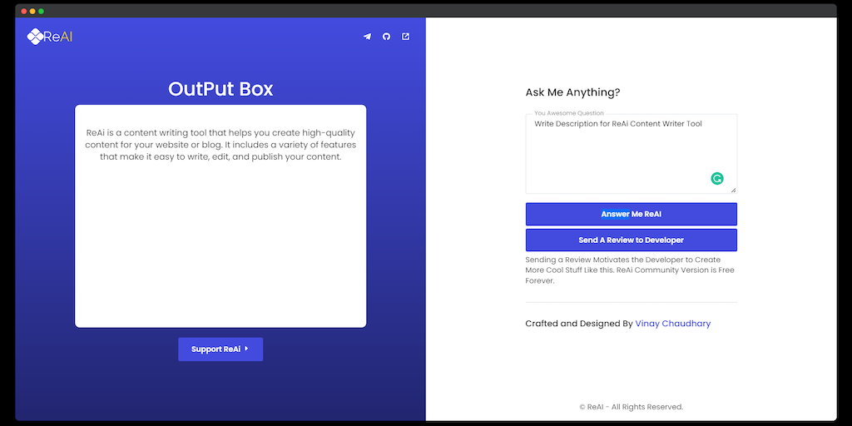
Task: Open the Telegram paper plane icon
Action: [x=367, y=37]
